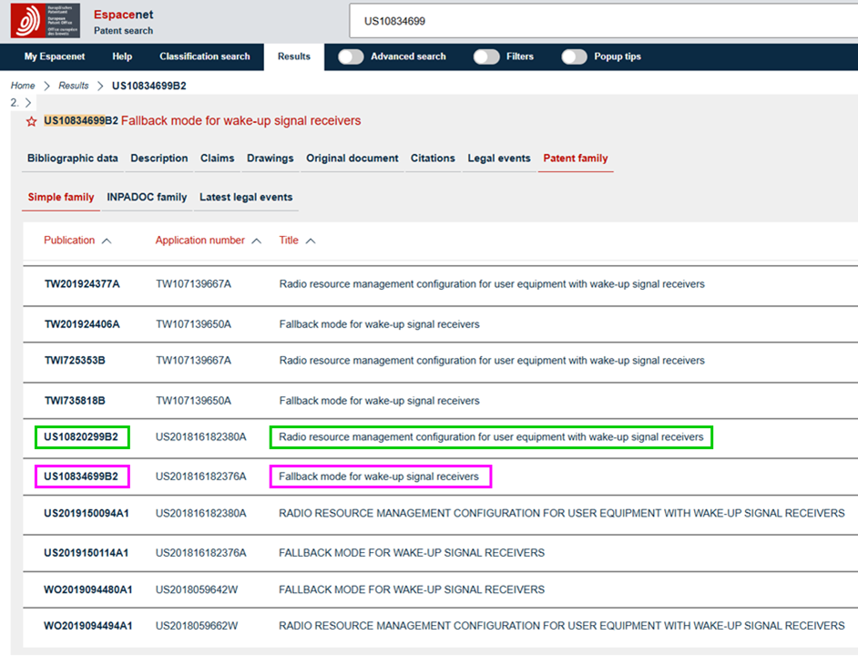Open publication US10820299B2

tap(82, 437)
